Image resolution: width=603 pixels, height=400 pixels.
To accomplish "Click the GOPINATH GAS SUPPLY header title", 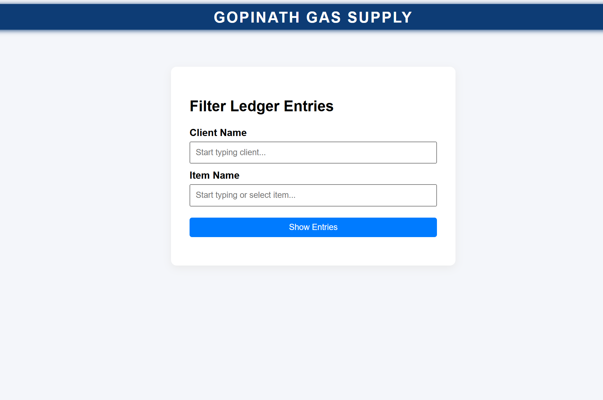I will (x=313, y=17).
